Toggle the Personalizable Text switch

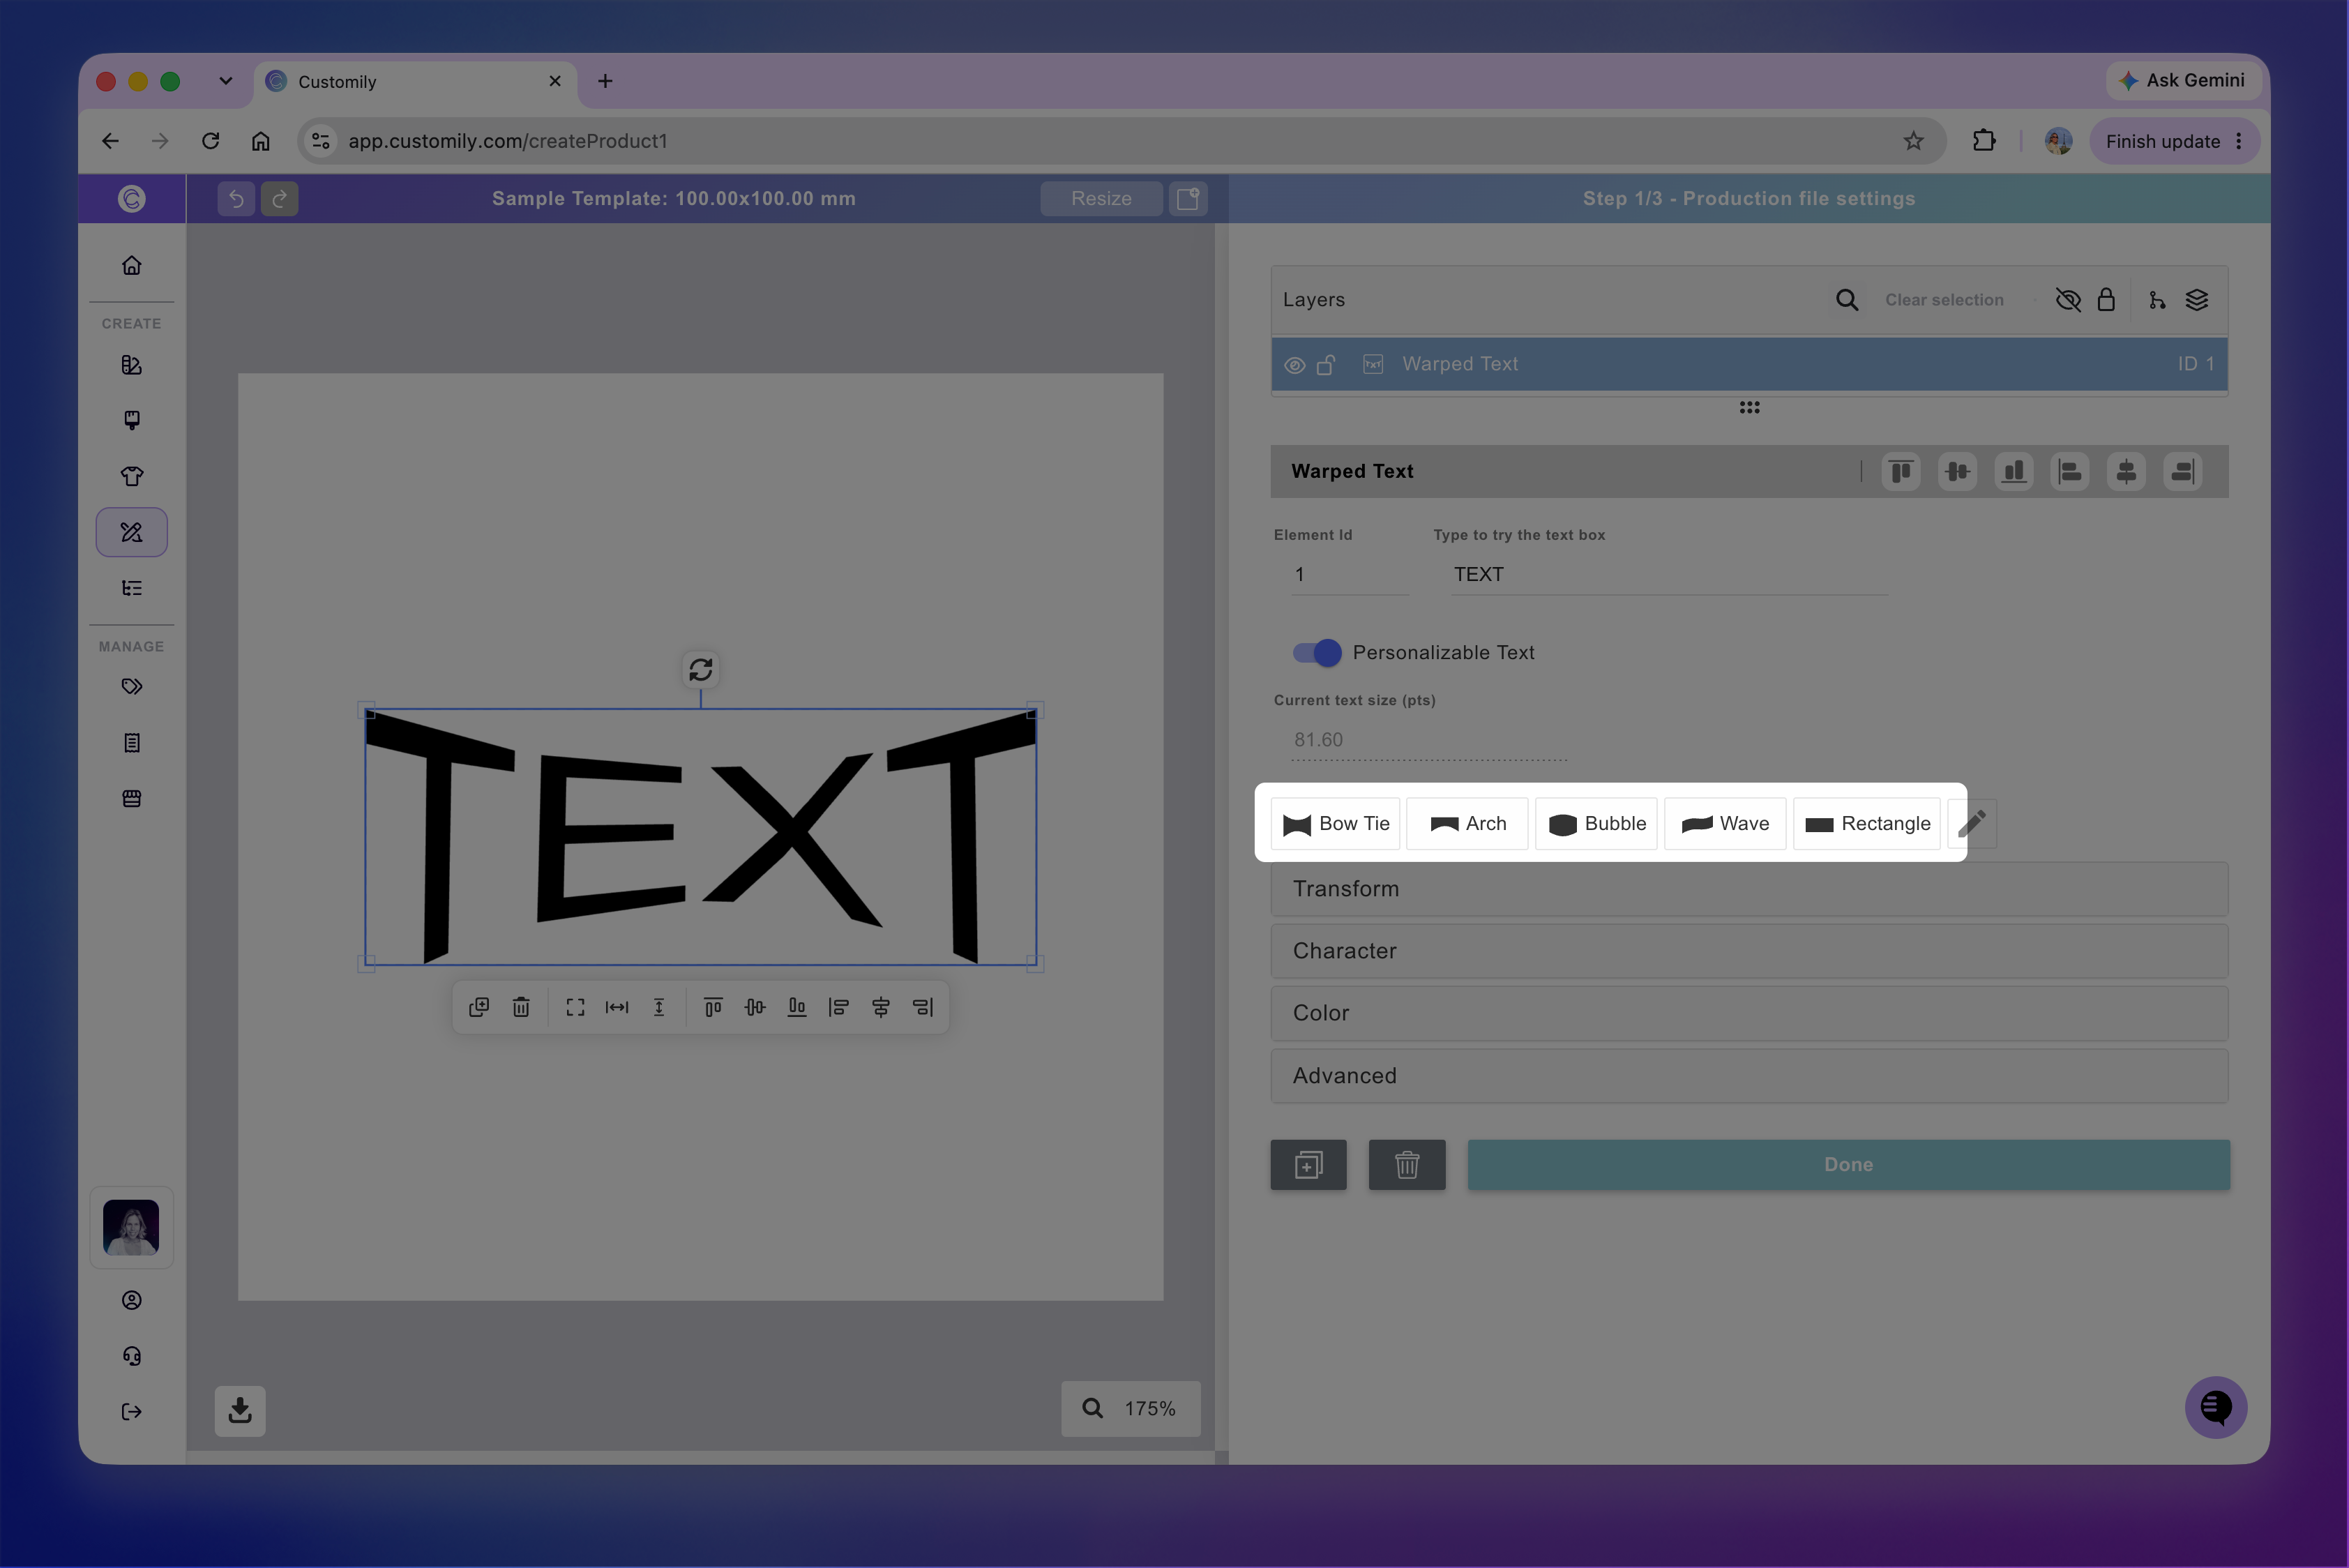click(x=1317, y=652)
